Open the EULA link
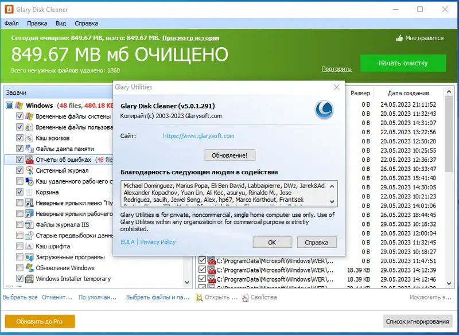Viewport: 459px width, 335px height. pos(127,242)
